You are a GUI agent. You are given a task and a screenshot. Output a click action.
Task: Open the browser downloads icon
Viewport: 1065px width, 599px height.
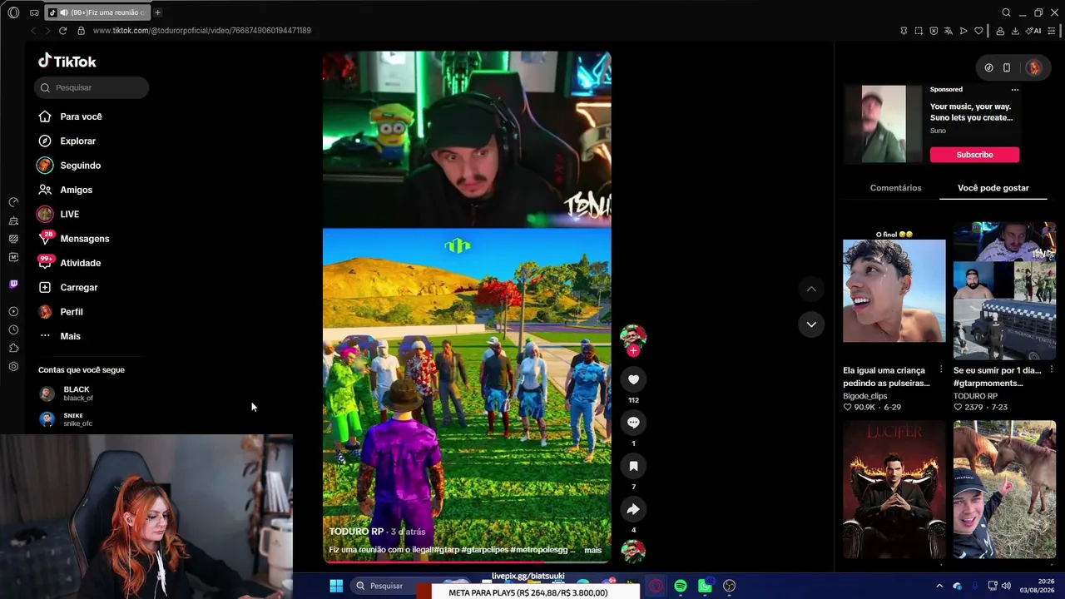pos(1015,31)
